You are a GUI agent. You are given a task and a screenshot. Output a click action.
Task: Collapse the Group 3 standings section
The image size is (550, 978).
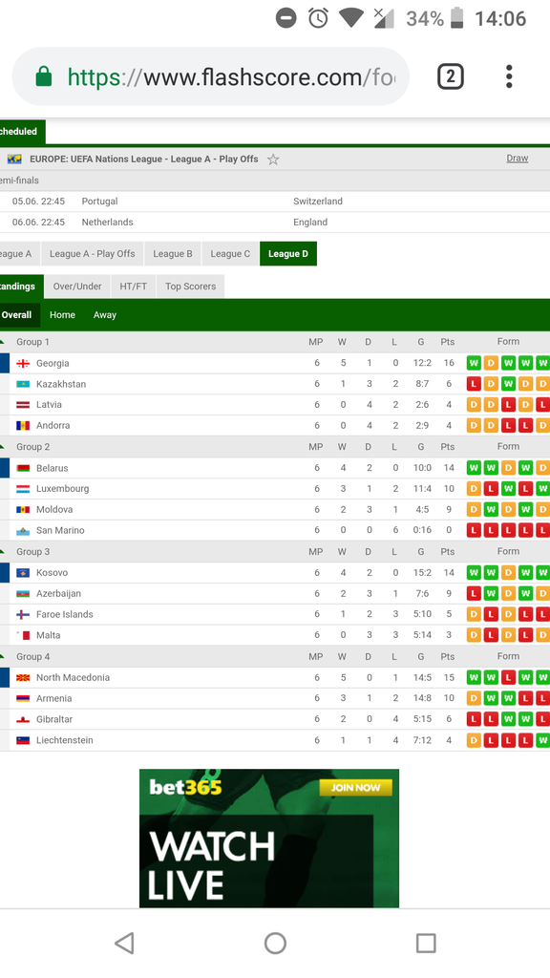pyautogui.click(x=3, y=551)
